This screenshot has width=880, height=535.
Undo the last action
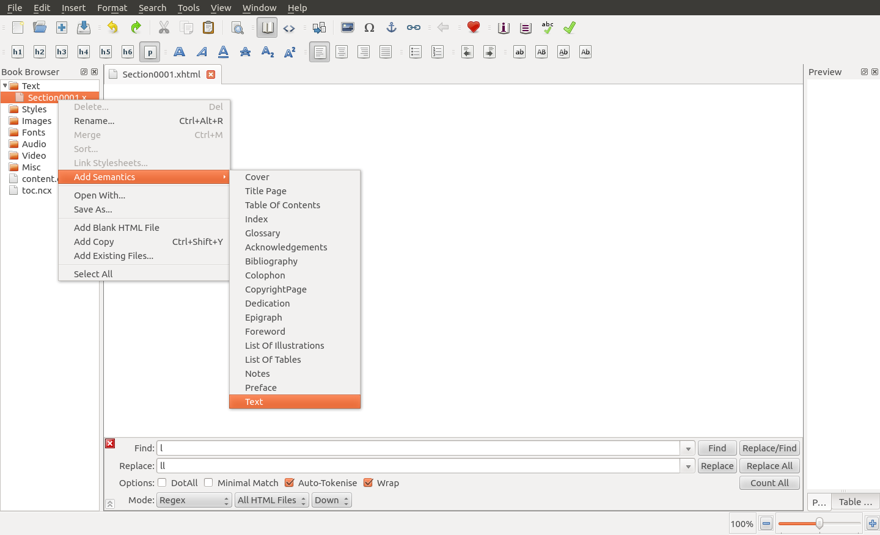coord(113,27)
